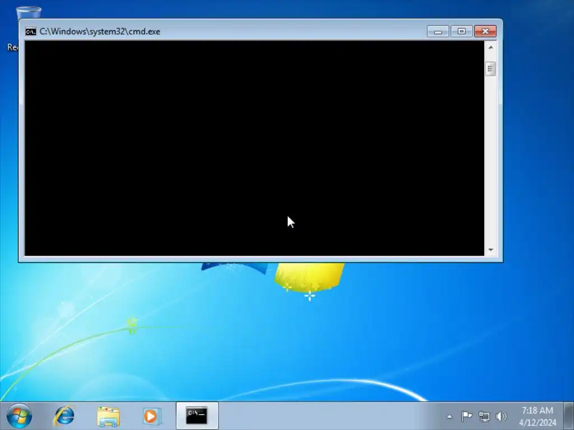574x430 pixels.
Task: Minimize the cmd.exe window
Action: click(438, 31)
